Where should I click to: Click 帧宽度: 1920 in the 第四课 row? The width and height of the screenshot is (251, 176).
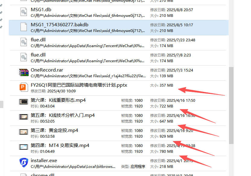132,152
